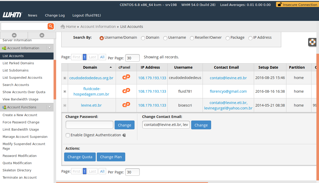Click the Change Quota button
Viewport: 319px width, 183px height.
click(x=80, y=157)
